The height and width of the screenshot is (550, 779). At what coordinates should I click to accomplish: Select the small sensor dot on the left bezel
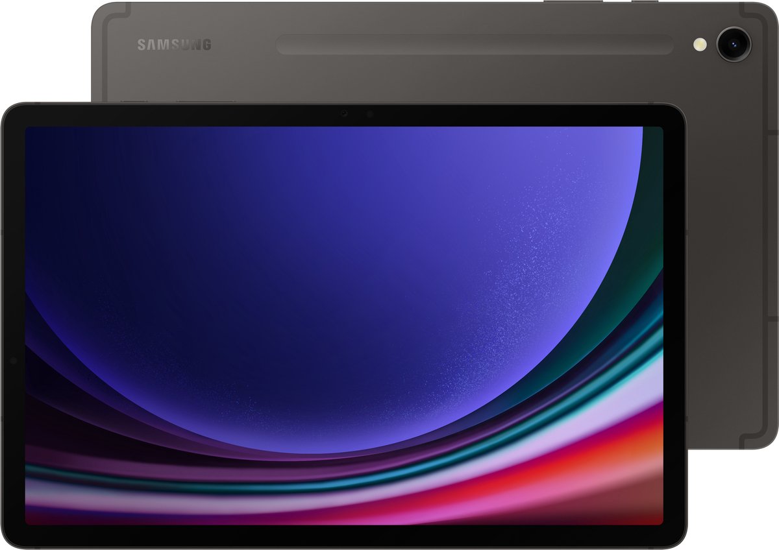pos(13,361)
